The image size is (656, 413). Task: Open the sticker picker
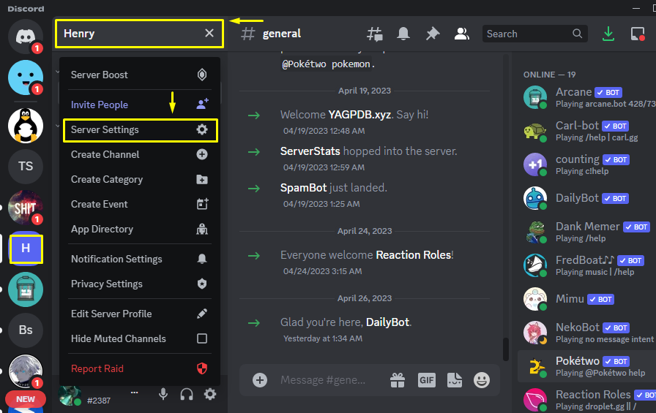[x=455, y=380]
